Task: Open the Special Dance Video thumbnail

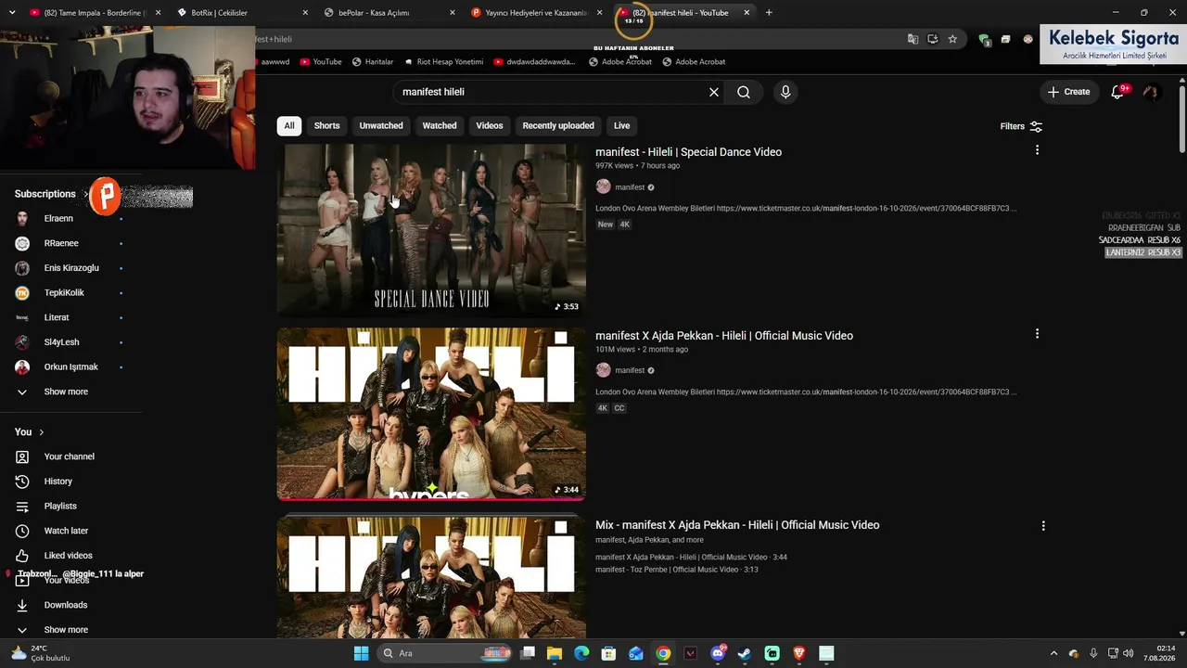Action: [431, 230]
